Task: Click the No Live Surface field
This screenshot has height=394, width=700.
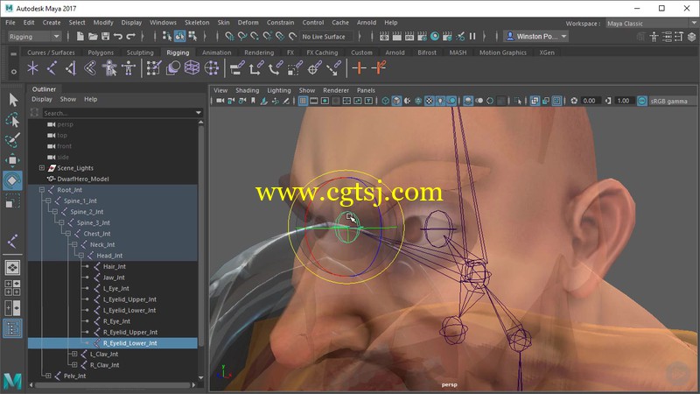Action: tap(325, 37)
